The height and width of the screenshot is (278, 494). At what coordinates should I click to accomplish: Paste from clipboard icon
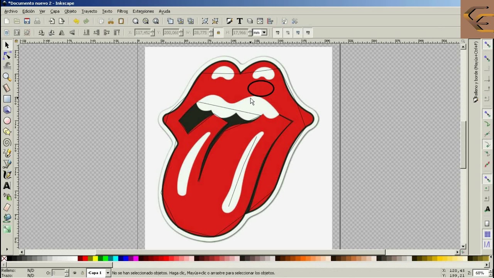[121, 21]
